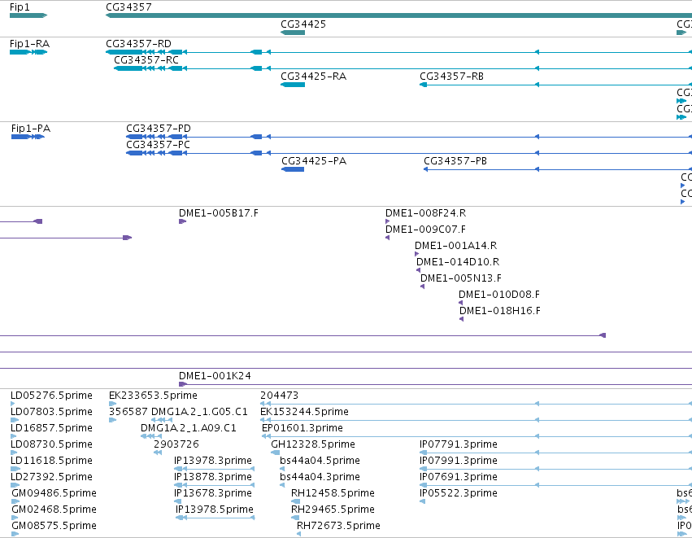This screenshot has width=692, height=538.
Task: Click the IP13978.5prime EST label
Action: point(215,510)
